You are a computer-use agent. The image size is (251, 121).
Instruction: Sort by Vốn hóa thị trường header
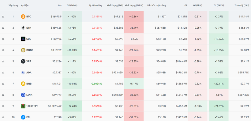156,5
